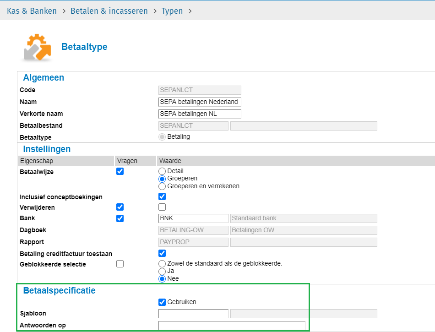Select the Ja radio option

point(162,271)
